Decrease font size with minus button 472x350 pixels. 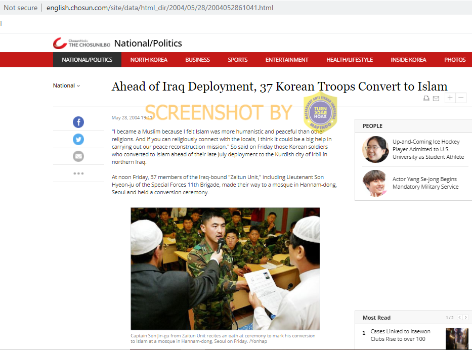coord(461,98)
